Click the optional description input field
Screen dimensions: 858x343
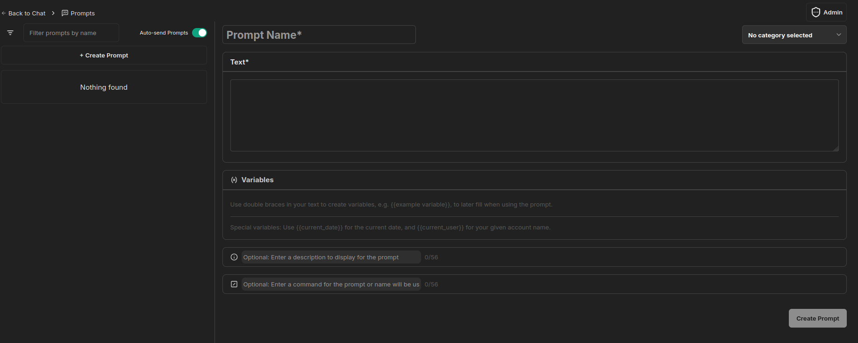pyautogui.click(x=331, y=257)
